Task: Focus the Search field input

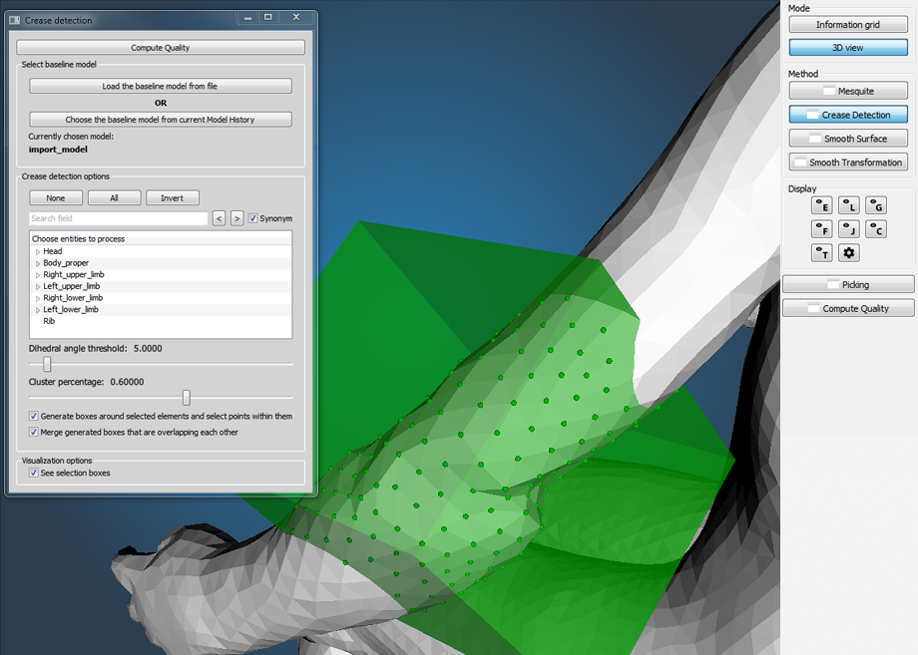Action: (119, 218)
